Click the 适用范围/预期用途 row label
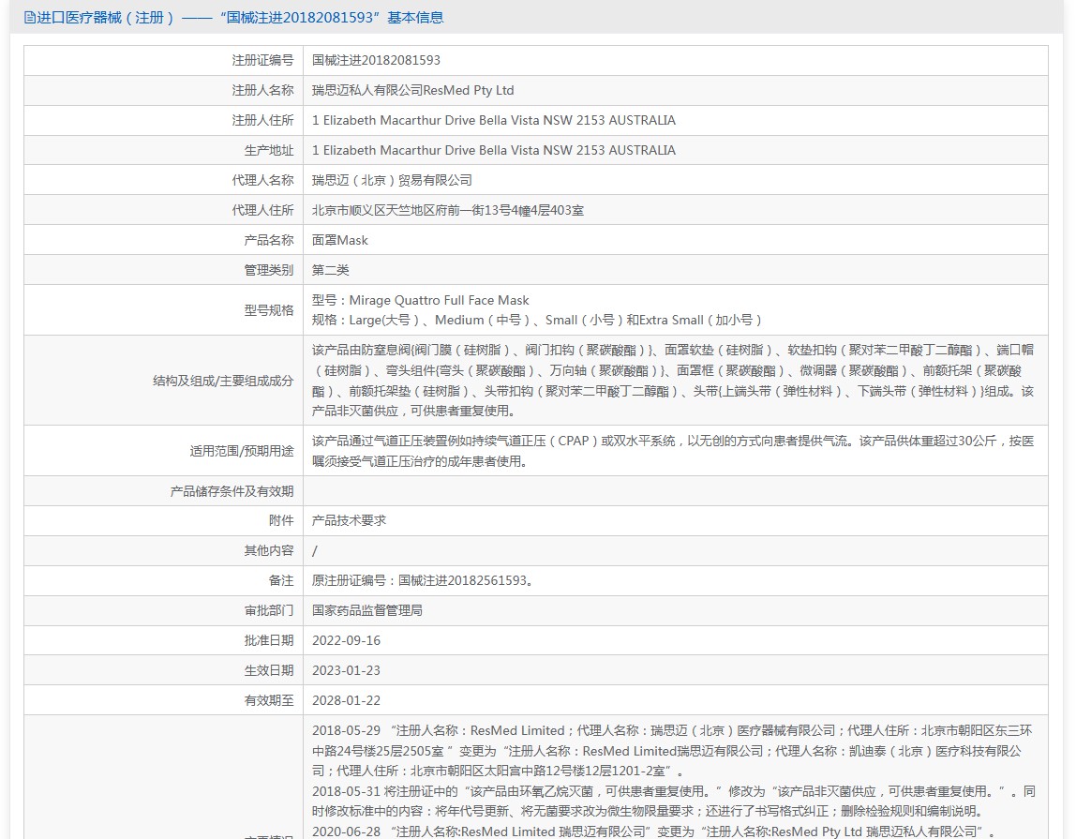This screenshot has height=839, width=1076. (x=241, y=451)
